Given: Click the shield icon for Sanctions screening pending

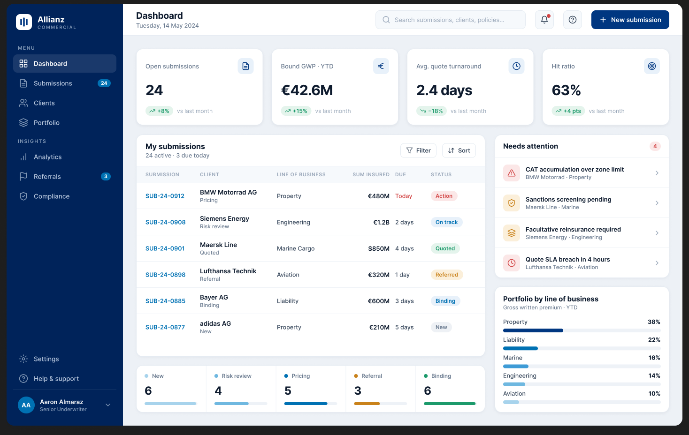Looking at the screenshot, I should (x=512, y=203).
